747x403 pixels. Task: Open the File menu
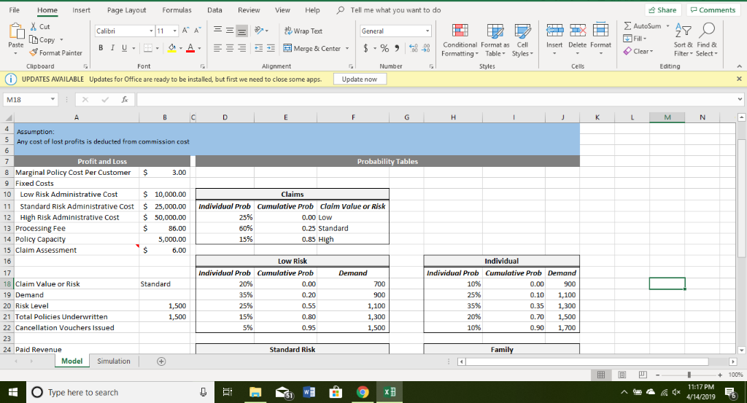pyautogui.click(x=15, y=10)
